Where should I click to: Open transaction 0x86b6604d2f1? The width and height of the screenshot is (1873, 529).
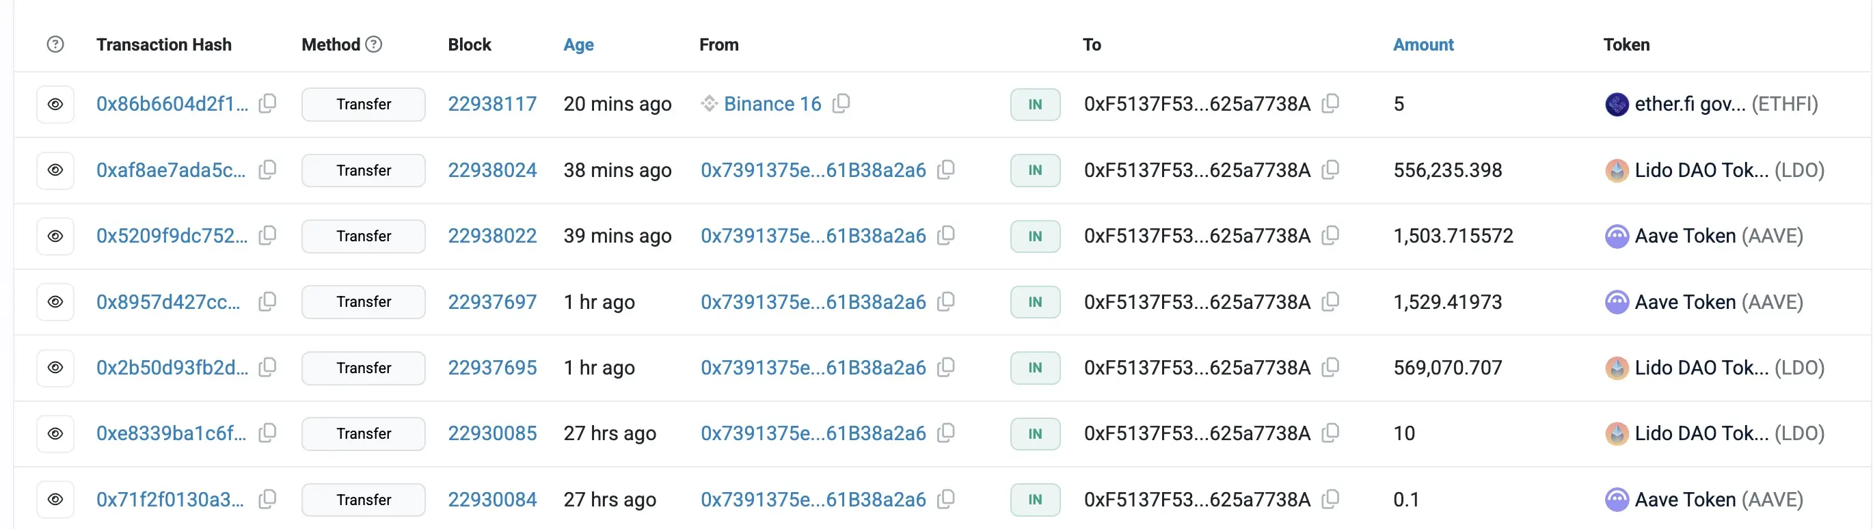tap(172, 104)
